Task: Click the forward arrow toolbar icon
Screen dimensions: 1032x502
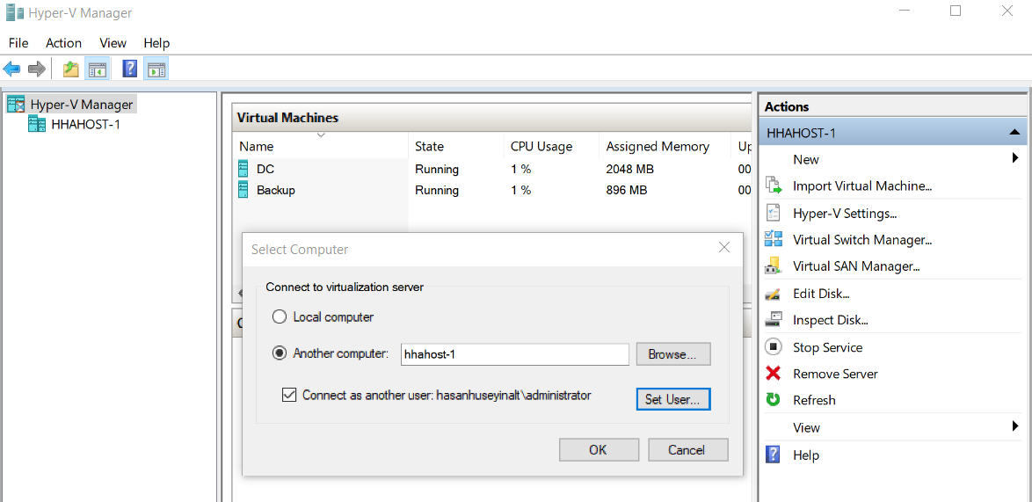Action: pyautogui.click(x=37, y=69)
